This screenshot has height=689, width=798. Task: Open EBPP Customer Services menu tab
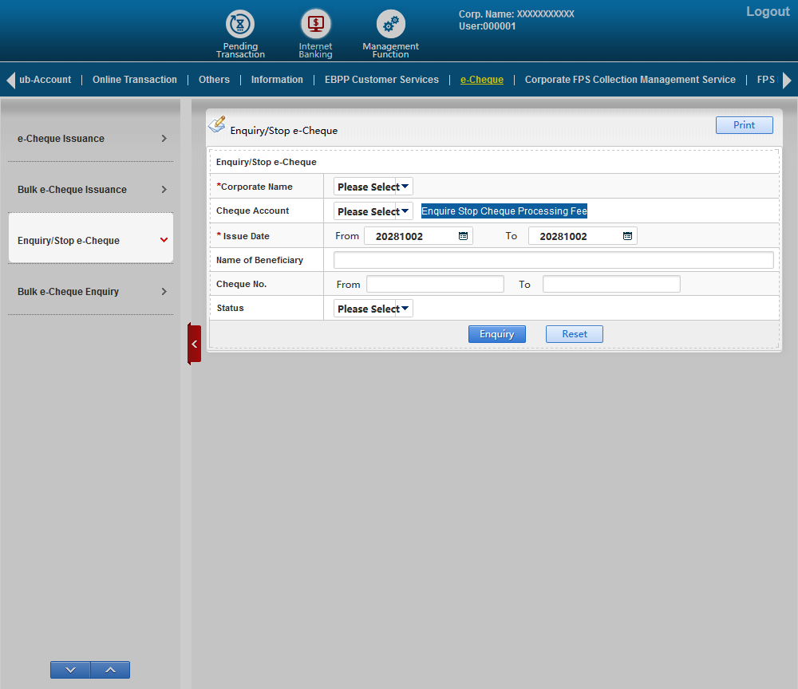point(381,80)
